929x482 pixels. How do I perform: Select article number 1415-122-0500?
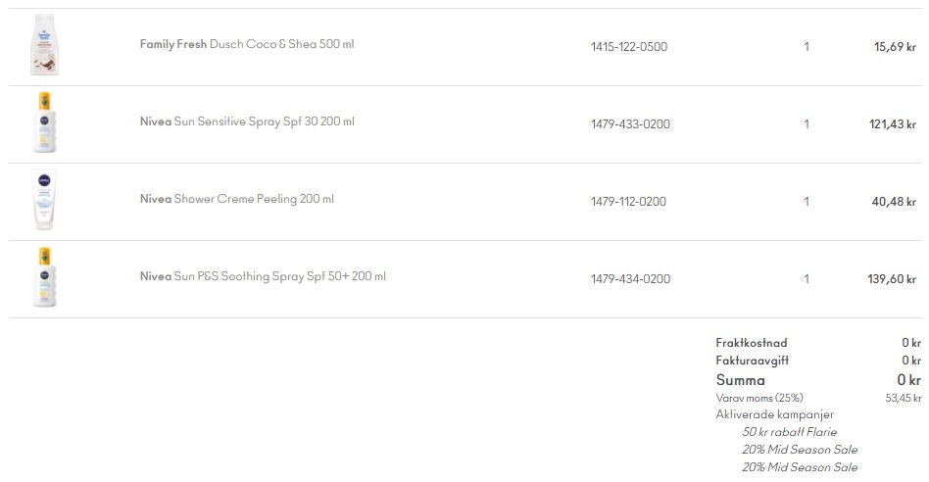pyautogui.click(x=628, y=47)
